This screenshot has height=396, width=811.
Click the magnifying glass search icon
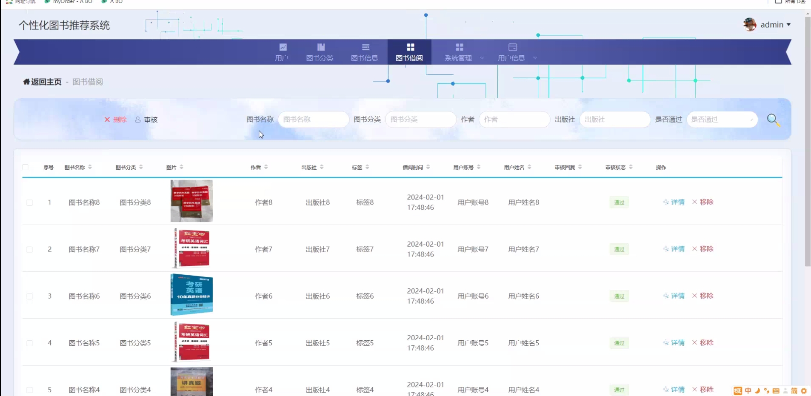(773, 120)
